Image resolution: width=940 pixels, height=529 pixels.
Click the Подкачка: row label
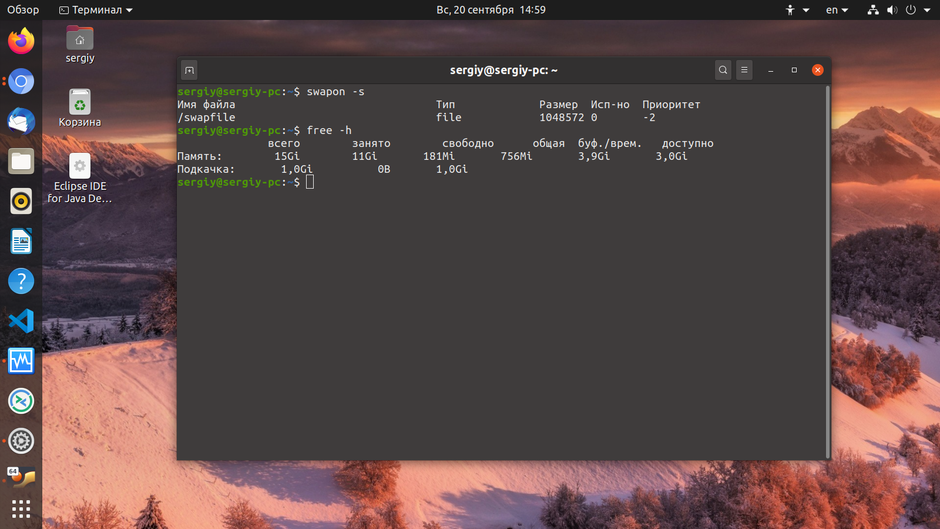[206, 169]
